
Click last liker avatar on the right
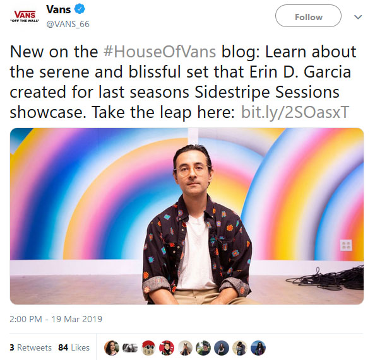[x=258, y=348]
